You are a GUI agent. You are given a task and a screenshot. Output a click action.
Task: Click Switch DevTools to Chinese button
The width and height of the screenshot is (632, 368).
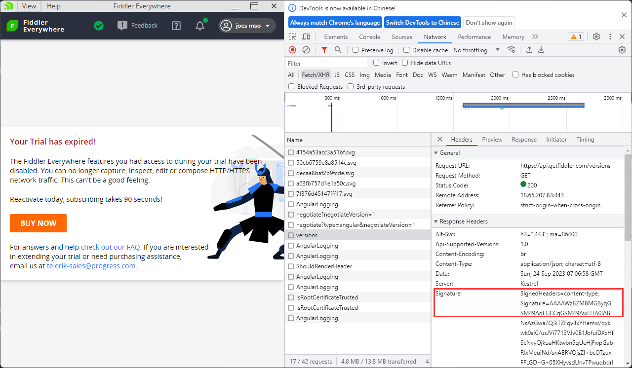click(423, 23)
